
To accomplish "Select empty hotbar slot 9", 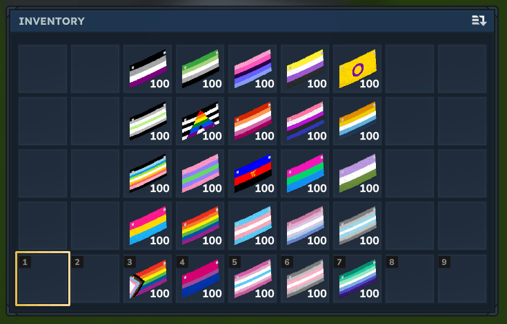I will tap(462, 279).
